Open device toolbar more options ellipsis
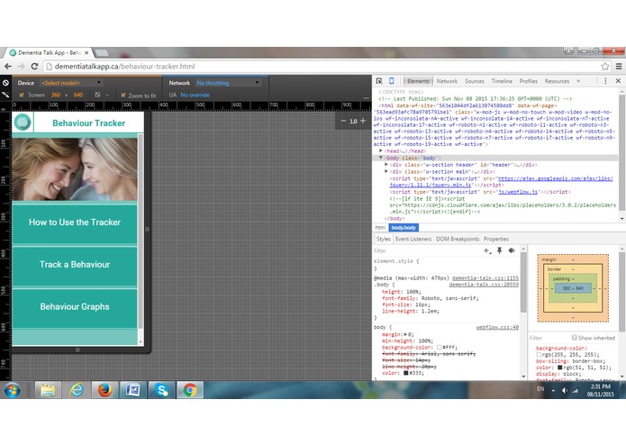Viewport: 626px width, 445px height. pos(366,98)
